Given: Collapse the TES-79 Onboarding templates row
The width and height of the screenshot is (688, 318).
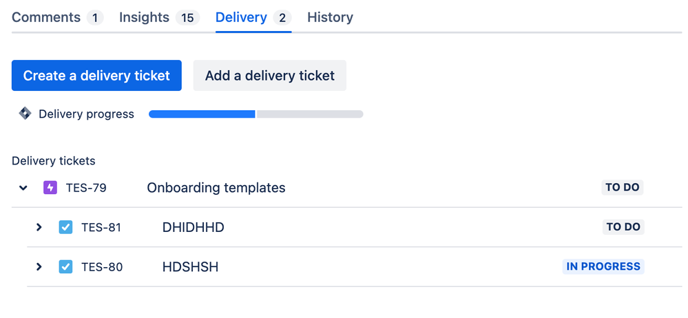Looking at the screenshot, I should pyautogui.click(x=23, y=187).
